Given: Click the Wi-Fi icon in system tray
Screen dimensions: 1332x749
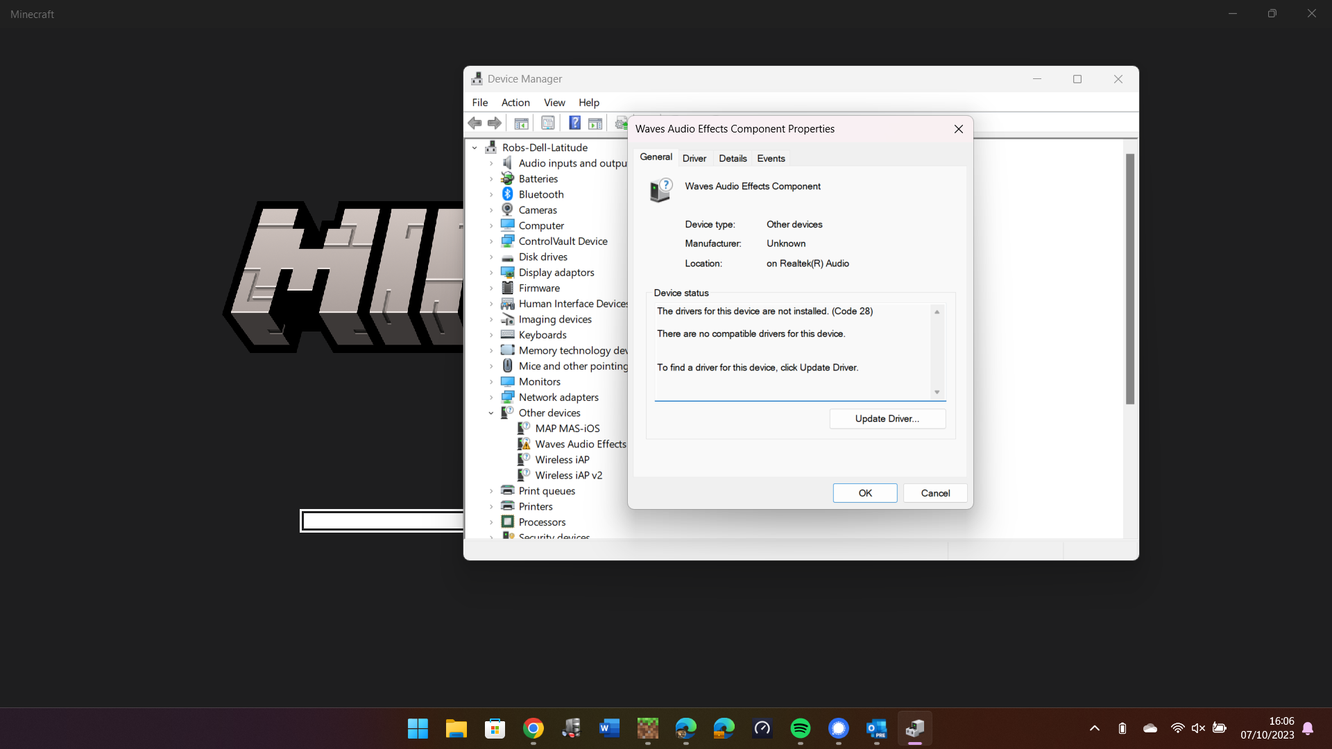Looking at the screenshot, I should point(1177,728).
